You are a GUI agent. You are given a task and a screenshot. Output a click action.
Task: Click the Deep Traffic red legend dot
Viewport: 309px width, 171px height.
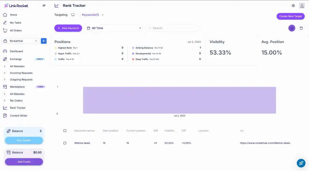pyautogui.click(x=133, y=59)
